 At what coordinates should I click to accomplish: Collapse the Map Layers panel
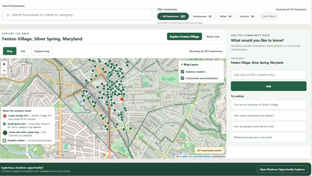(x=189, y=64)
